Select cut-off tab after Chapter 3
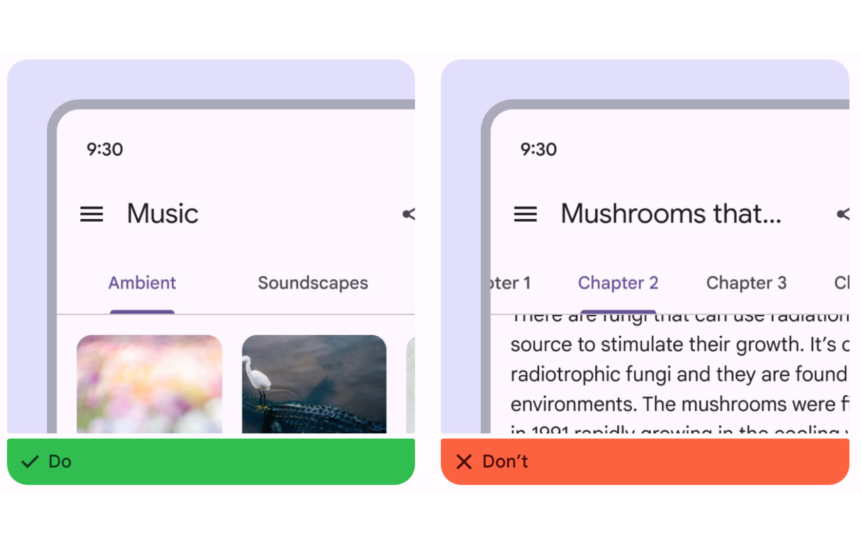 click(x=841, y=283)
